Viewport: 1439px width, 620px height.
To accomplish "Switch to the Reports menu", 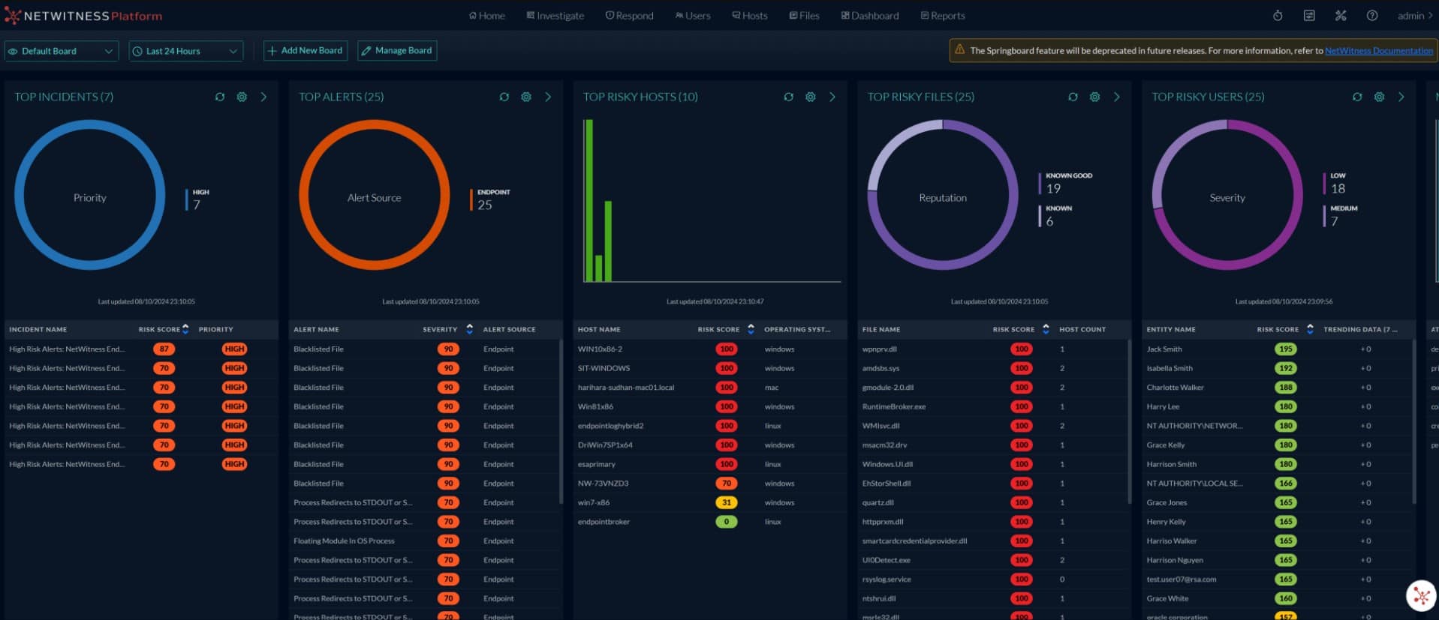I will 943,16.
